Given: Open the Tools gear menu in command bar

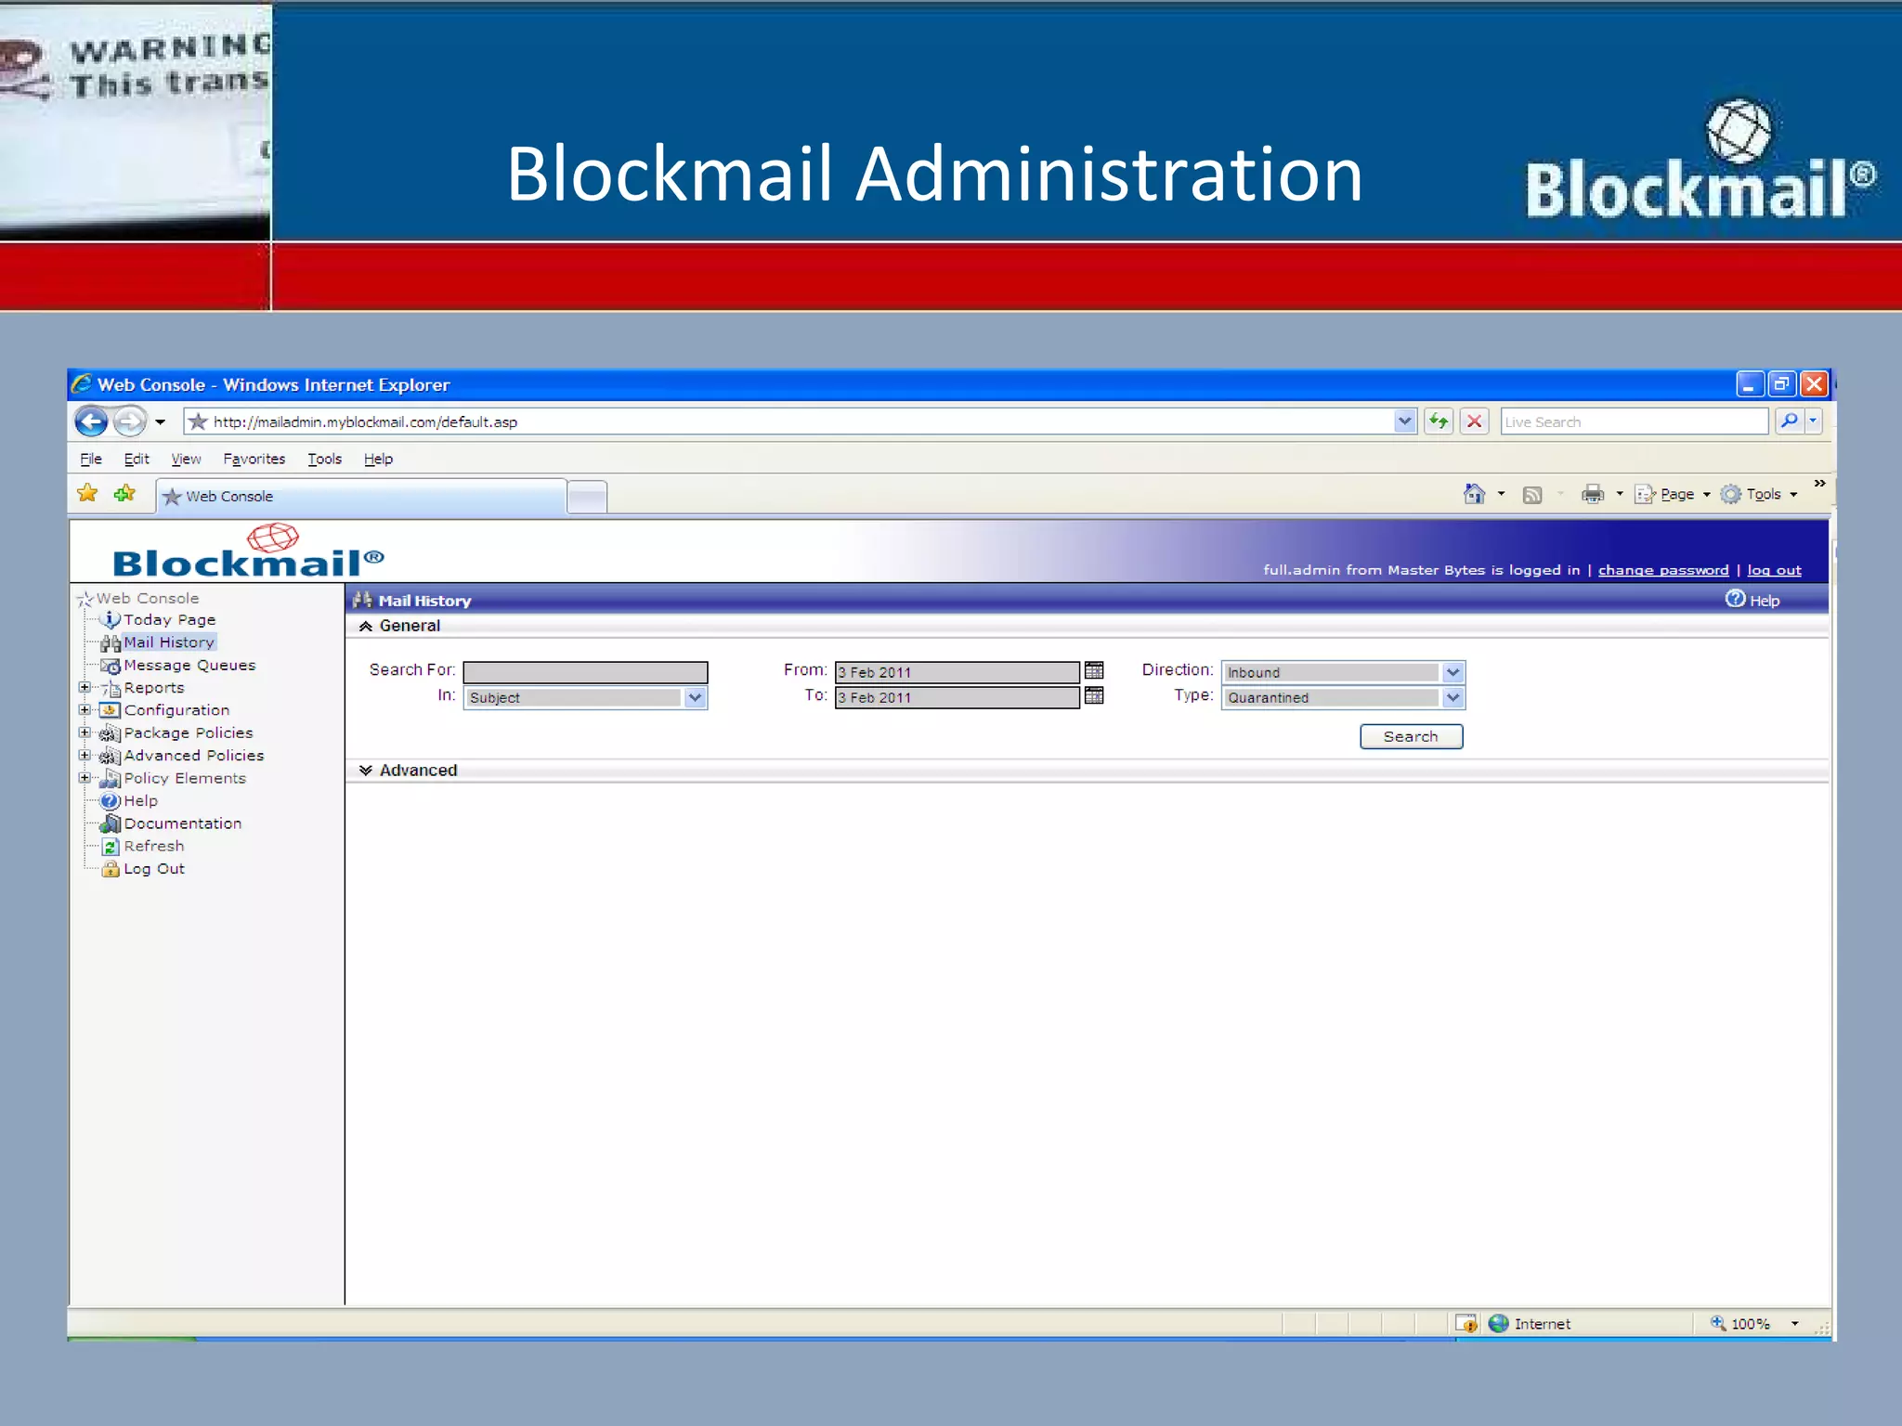Looking at the screenshot, I should click(1758, 494).
